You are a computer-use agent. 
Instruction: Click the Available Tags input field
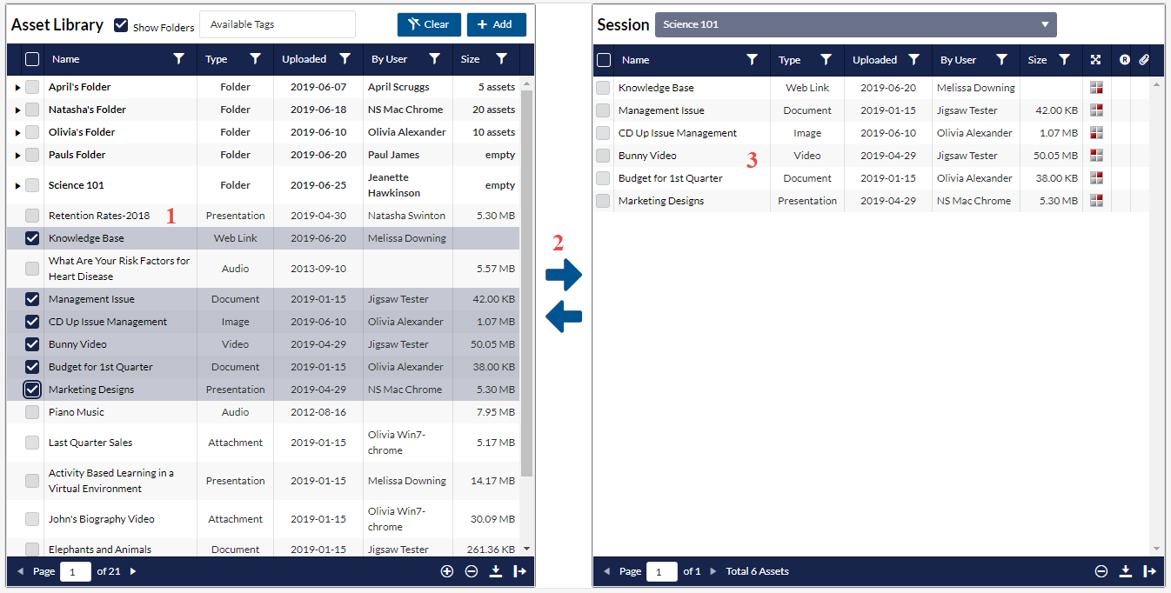click(x=277, y=24)
